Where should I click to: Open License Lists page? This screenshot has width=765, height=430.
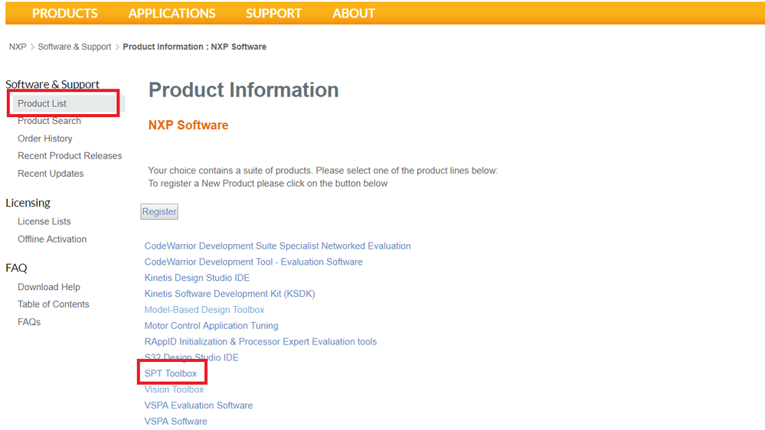click(44, 222)
